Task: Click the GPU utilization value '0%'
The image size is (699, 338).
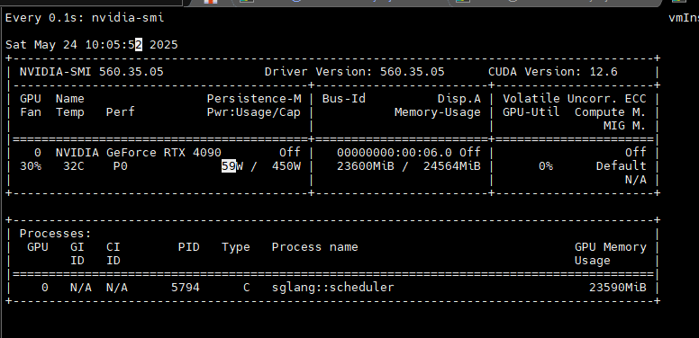Action: click(546, 166)
